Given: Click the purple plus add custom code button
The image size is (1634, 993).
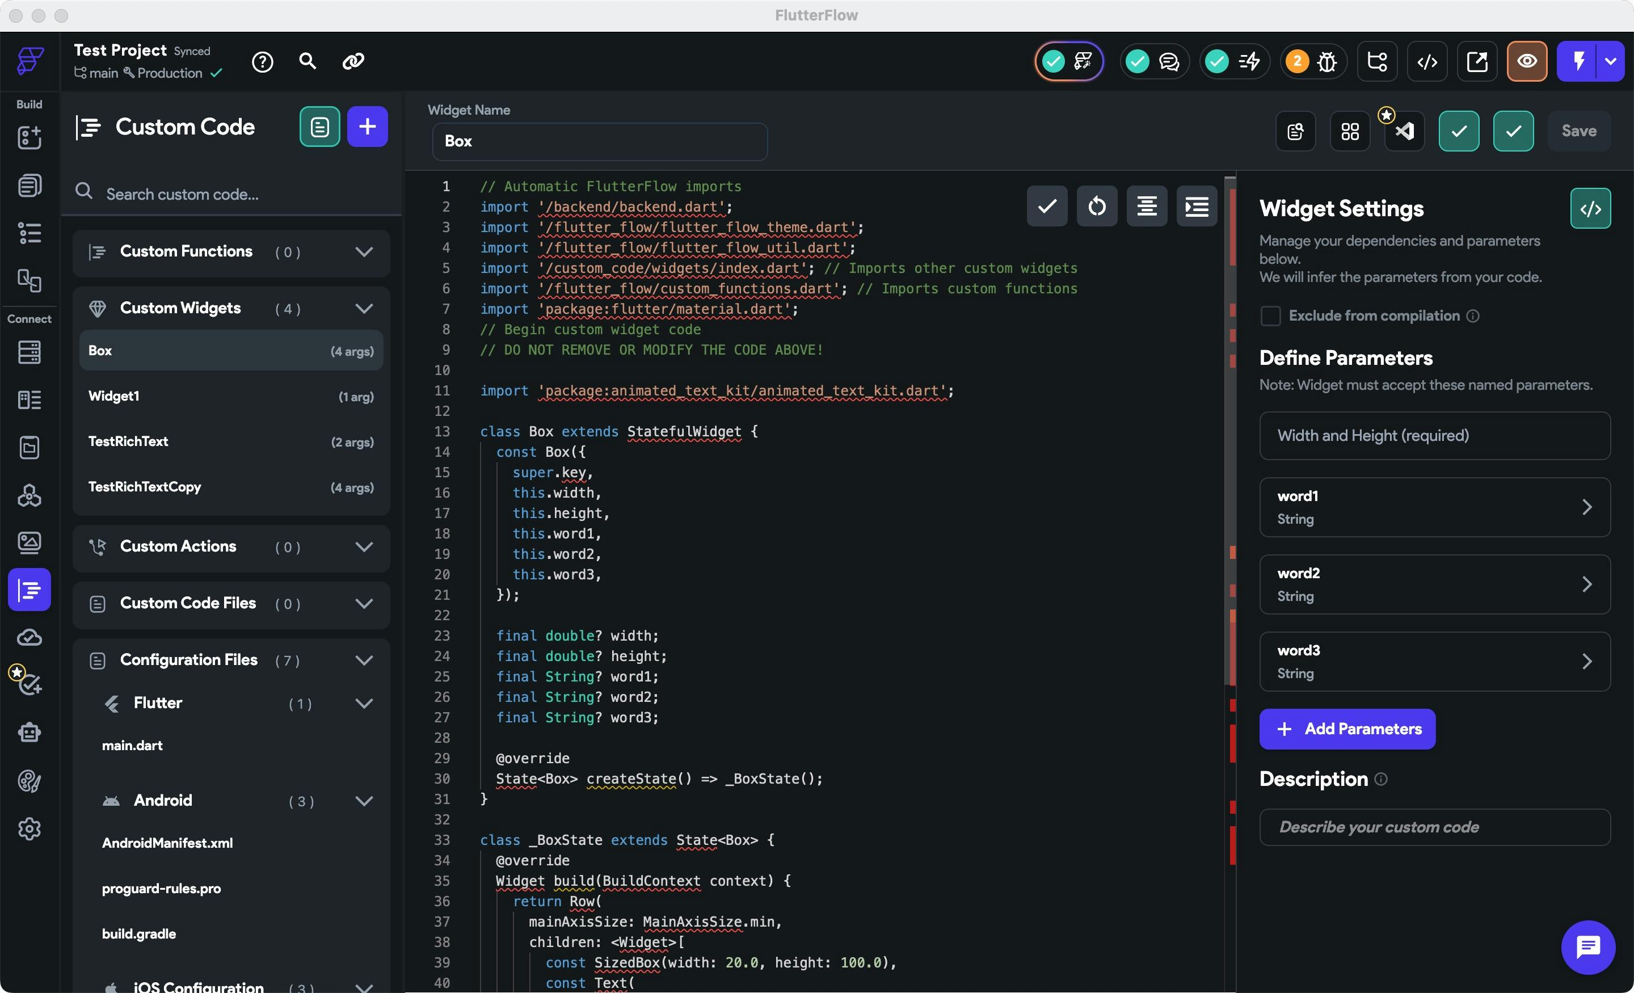Looking at the screenshot, I should pos(368,127).
